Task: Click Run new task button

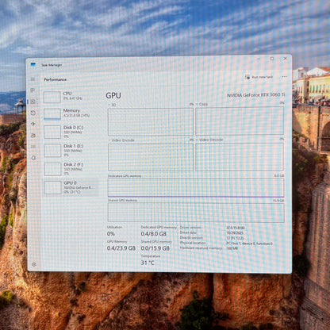Action: (x=259, y=77)
